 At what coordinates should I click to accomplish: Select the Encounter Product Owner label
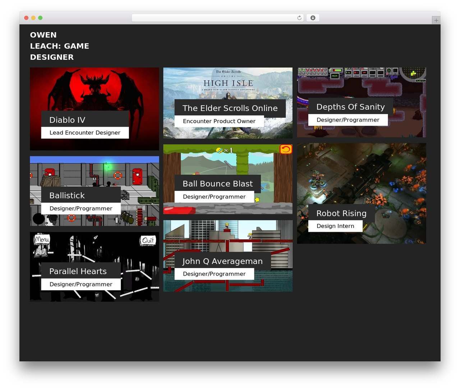pos(219,121)
